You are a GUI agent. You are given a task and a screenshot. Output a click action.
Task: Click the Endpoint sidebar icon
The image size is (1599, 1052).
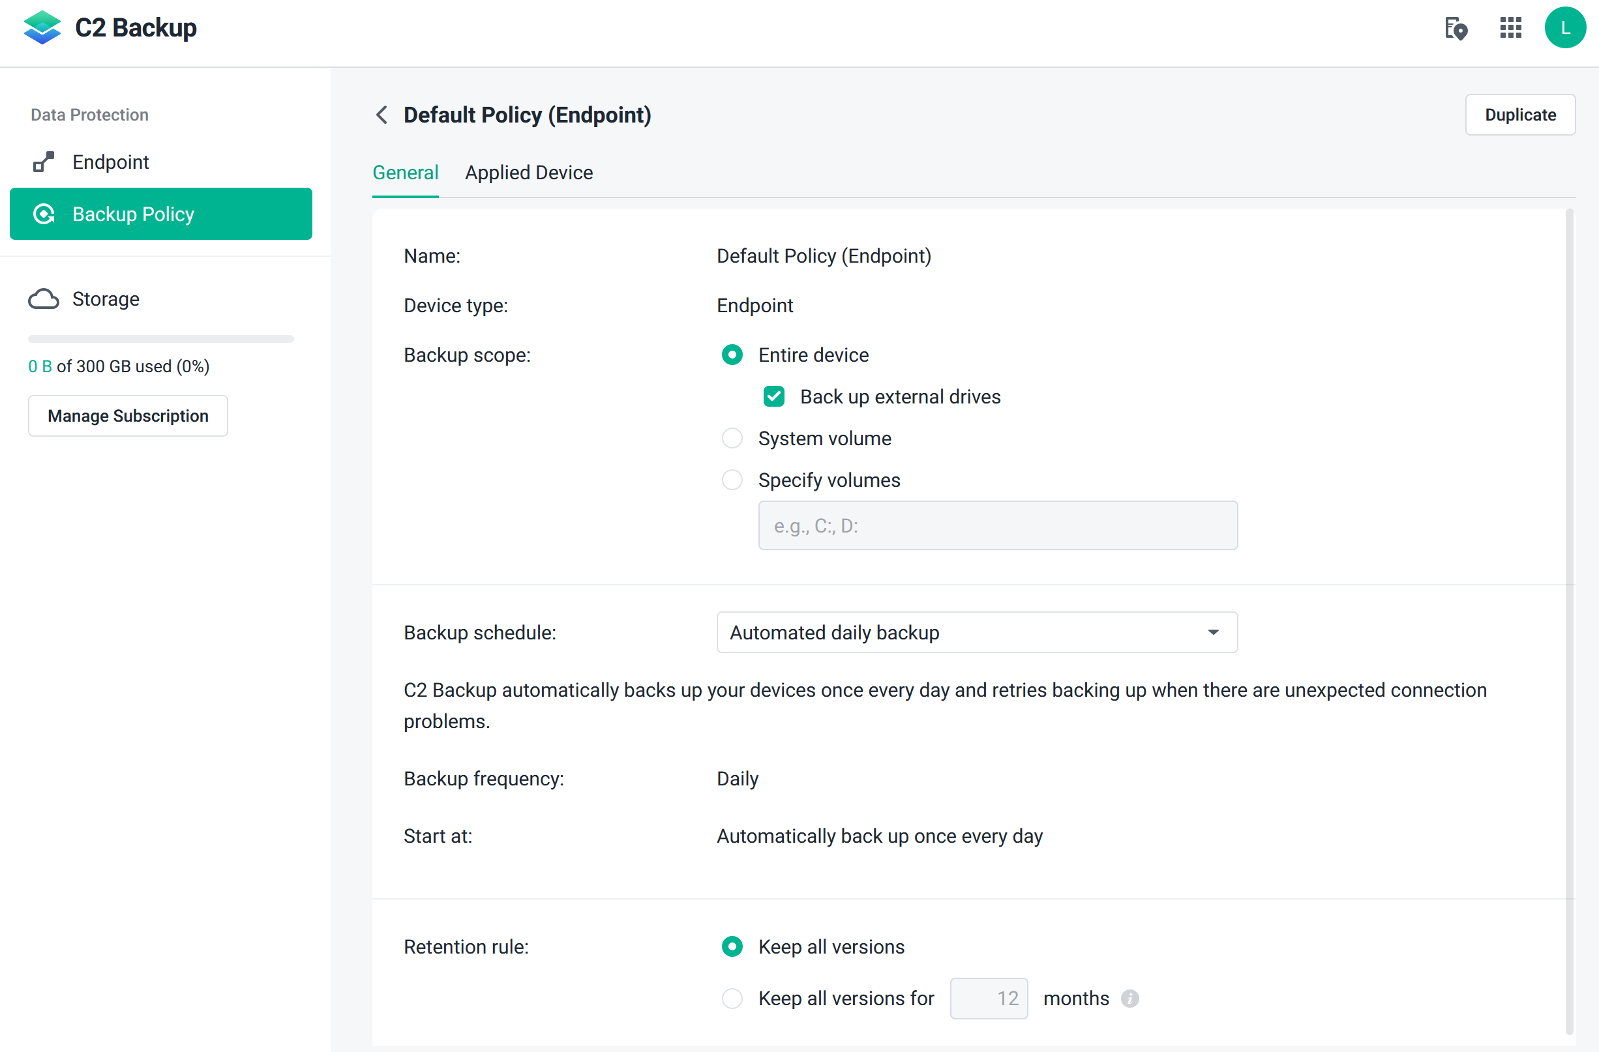[44, 162]
